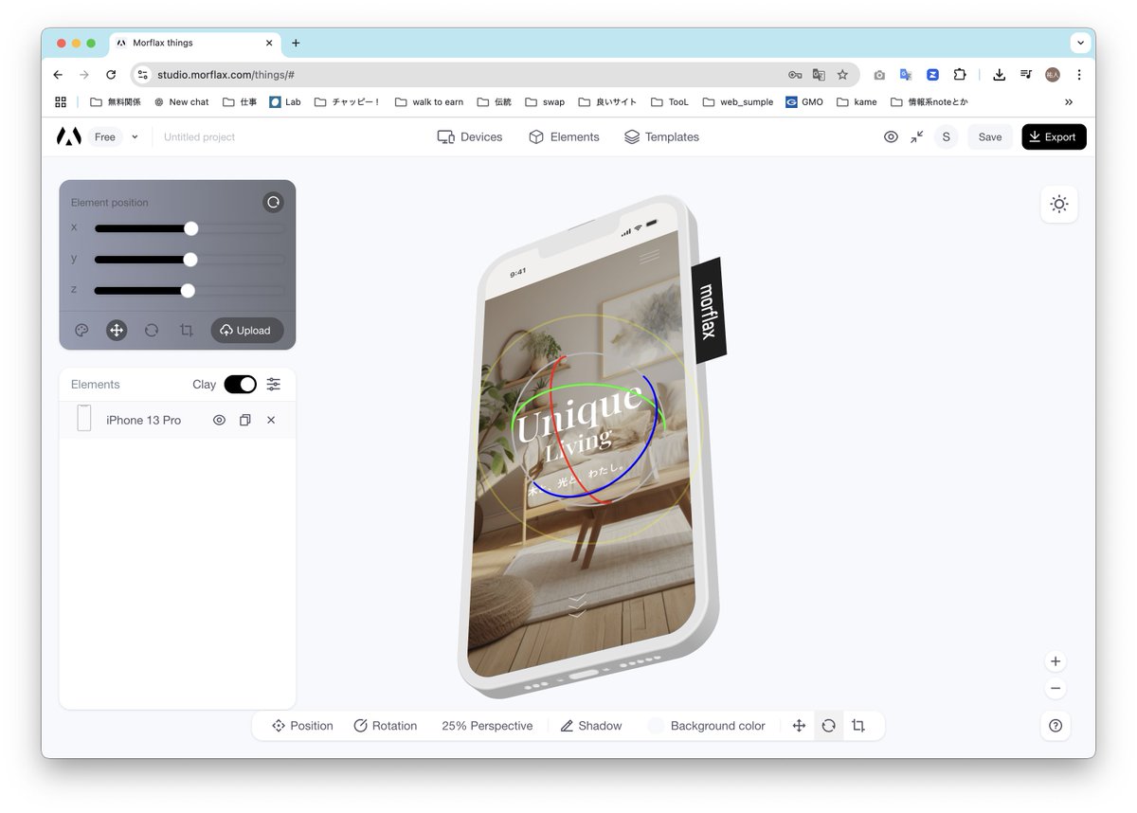Collapse the view with the arrows icon
Screen dimensions: 1137x813
(x=917, y=136)
